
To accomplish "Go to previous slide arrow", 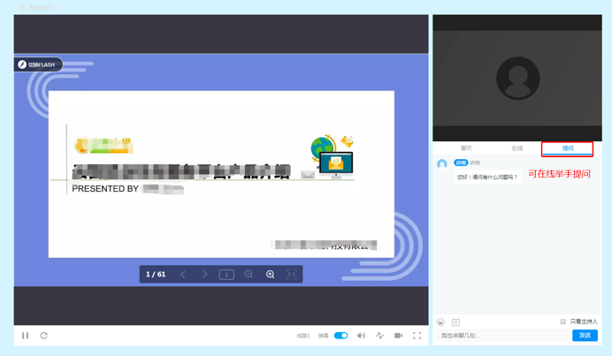I will coord(183,275).
